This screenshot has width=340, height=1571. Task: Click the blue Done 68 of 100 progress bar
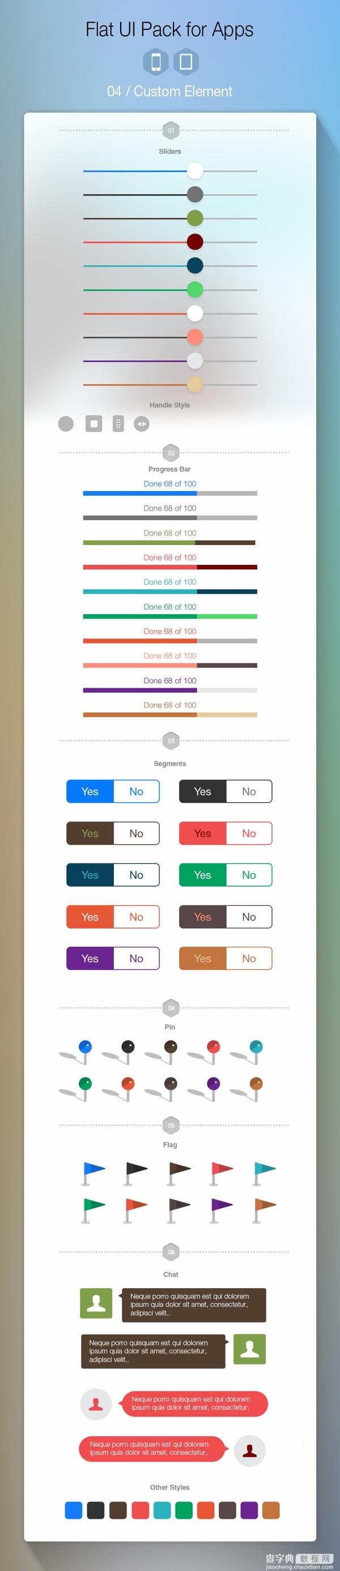(x=169, y=493)
